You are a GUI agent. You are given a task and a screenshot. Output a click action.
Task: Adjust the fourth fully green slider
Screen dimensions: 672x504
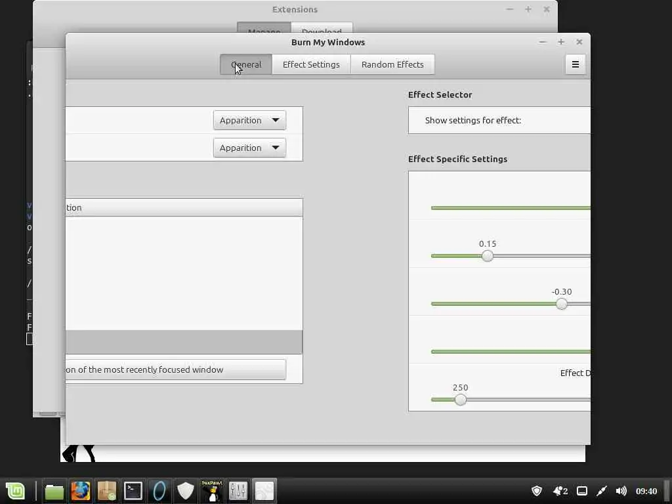click(x=511, y=352)
